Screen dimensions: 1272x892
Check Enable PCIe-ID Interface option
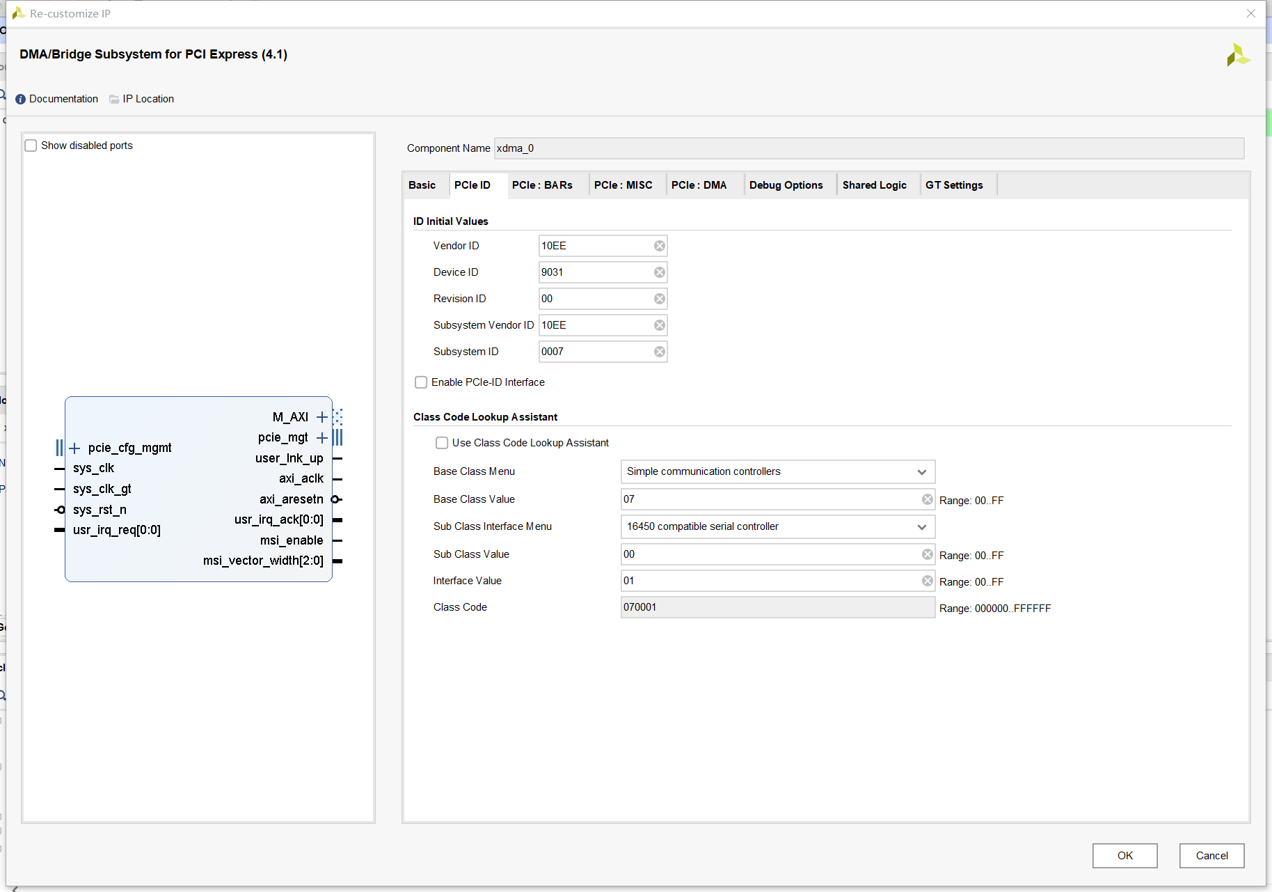point(421,382)
